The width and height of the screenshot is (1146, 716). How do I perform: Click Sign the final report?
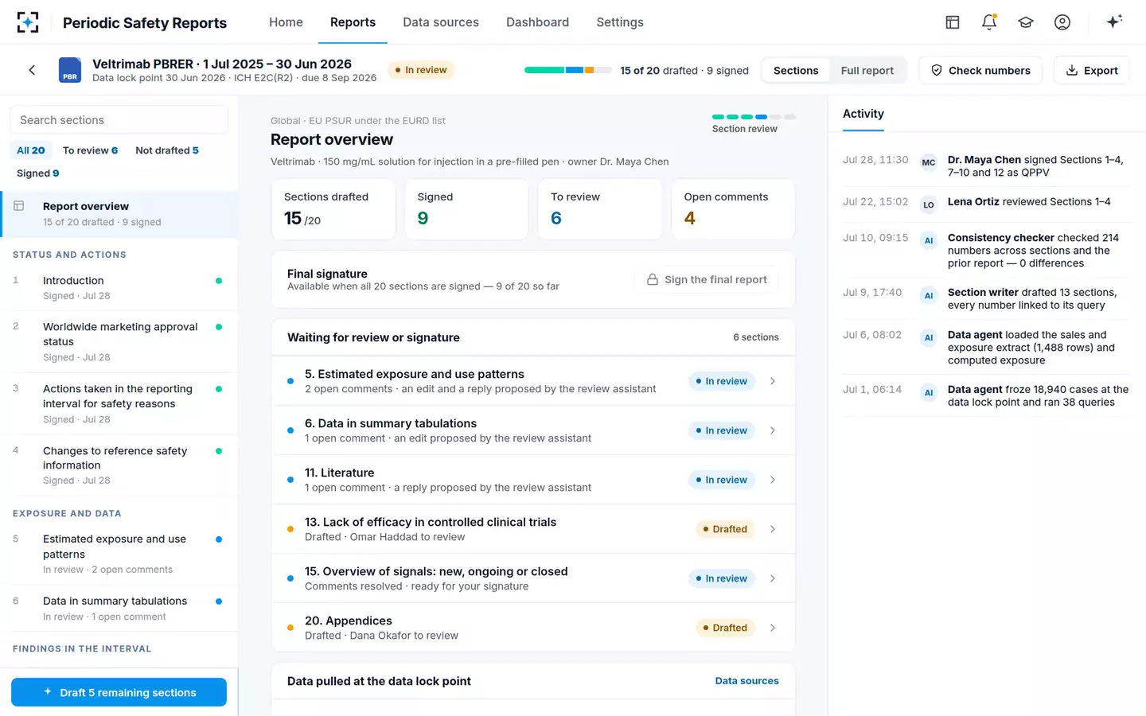(x=707, y=279)
